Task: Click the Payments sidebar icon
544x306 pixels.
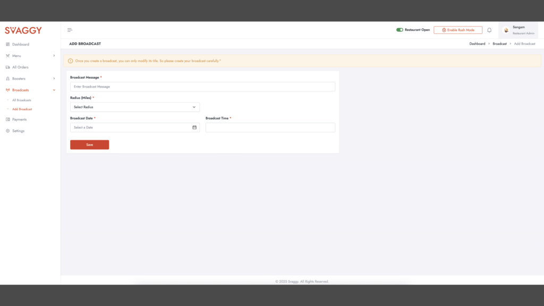Action: coord(8,120)
